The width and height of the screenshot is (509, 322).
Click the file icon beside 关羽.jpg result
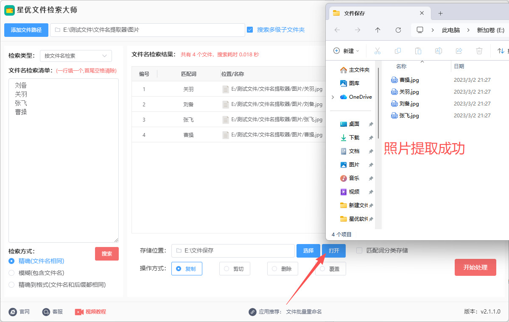(226, 89)
